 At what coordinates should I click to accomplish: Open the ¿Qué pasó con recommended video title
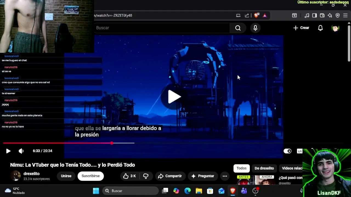coord(291,178)
